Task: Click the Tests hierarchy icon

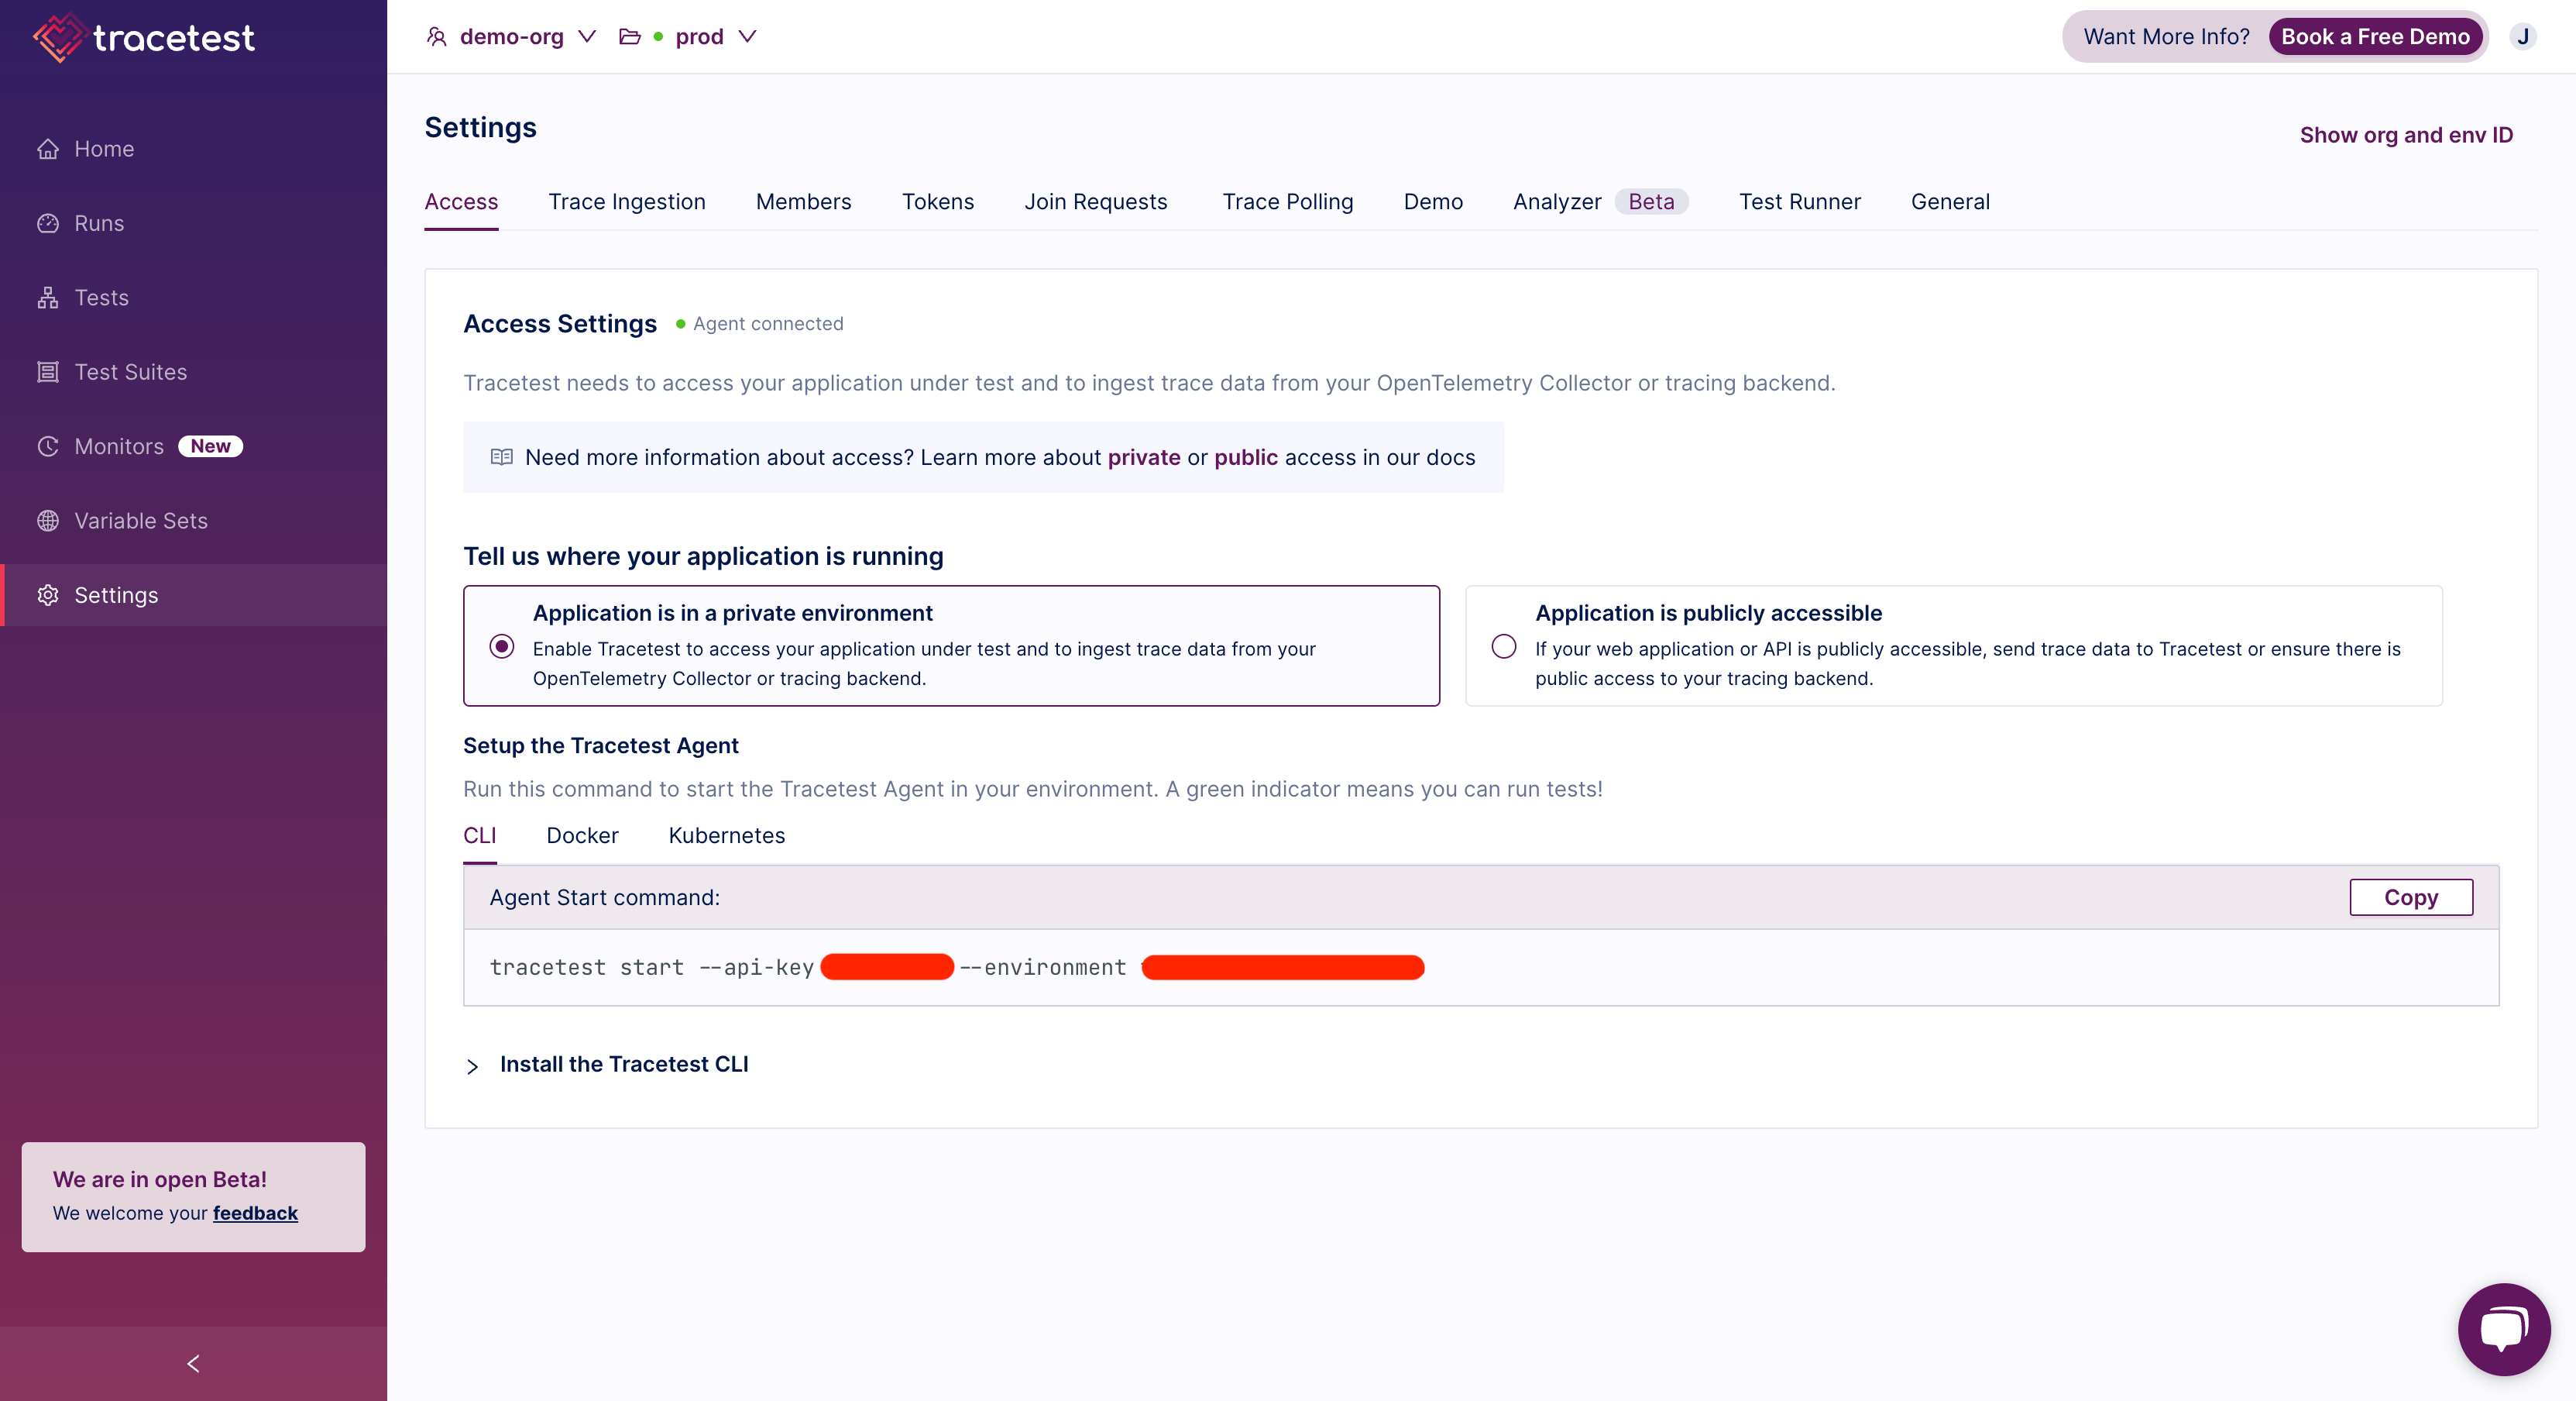Action: click(x=48, y=298)
